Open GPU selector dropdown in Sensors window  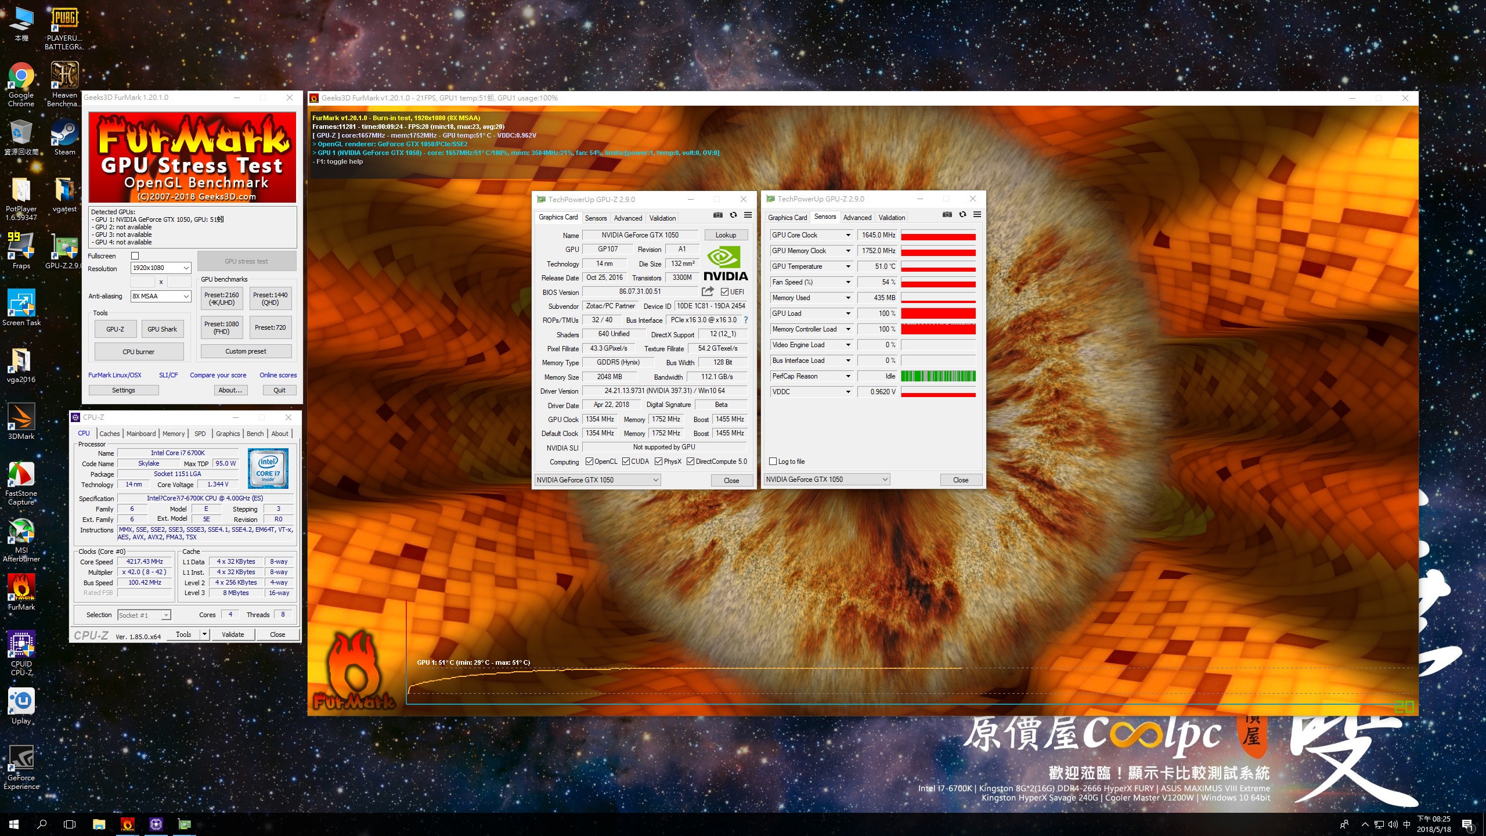827,480
